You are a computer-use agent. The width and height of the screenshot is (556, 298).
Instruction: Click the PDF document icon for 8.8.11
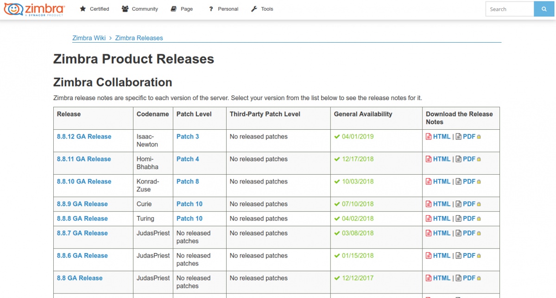[x=459, y=159]
